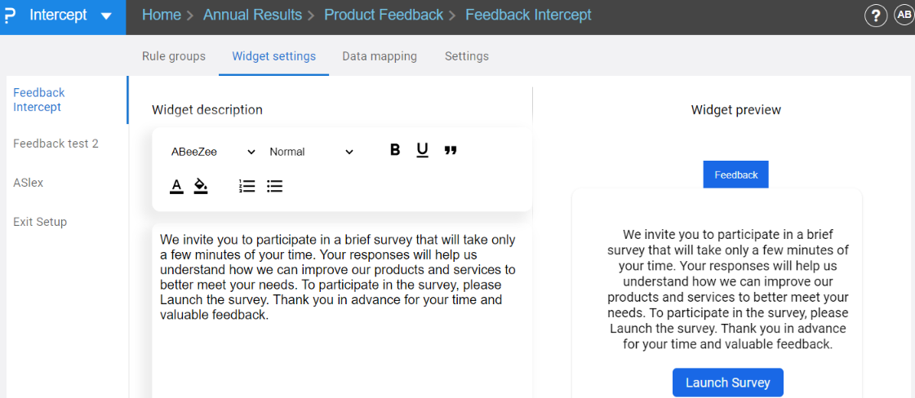This screenshot has height=398, width=915.
Task: Open the help question mark icon
Action: [875, 16]
